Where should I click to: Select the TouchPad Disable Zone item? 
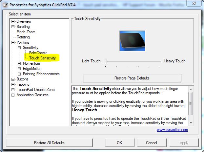(x=35, y=90)
